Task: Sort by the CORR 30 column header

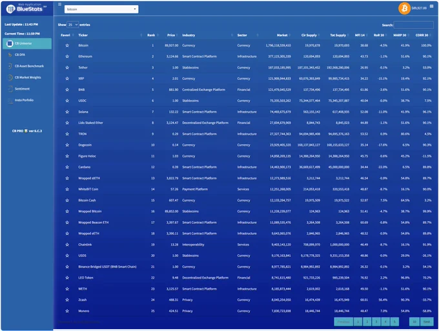Action: pos(422,35)
